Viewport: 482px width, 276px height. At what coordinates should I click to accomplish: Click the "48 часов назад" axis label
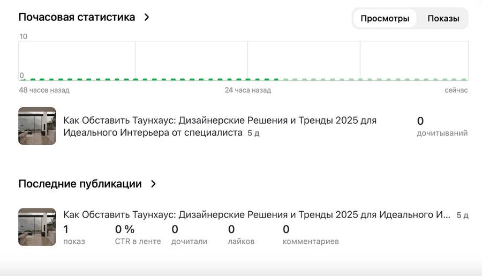click(44, 90)
